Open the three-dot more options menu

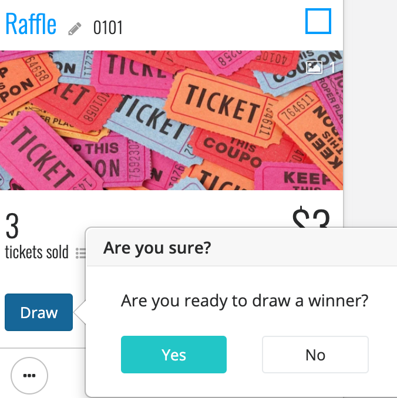pyautogui.click(x=29, y=376)
